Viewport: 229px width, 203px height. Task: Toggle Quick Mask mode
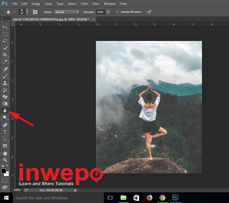point(5,180)
